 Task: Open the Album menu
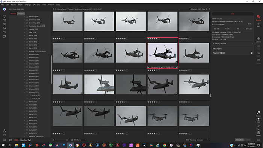(x=14, y=5)
